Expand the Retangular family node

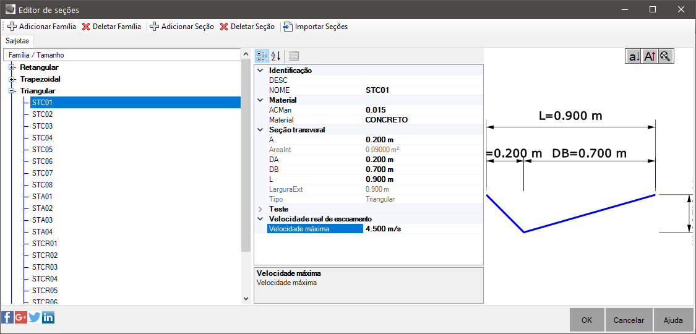coord(12,67)
